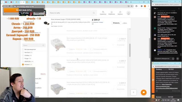182x102 pixels.
Task: Open the AeroCool ECO 550W product image
Action: click(58, 67)
